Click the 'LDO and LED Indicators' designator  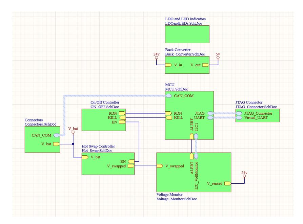[x=185, y=19]
